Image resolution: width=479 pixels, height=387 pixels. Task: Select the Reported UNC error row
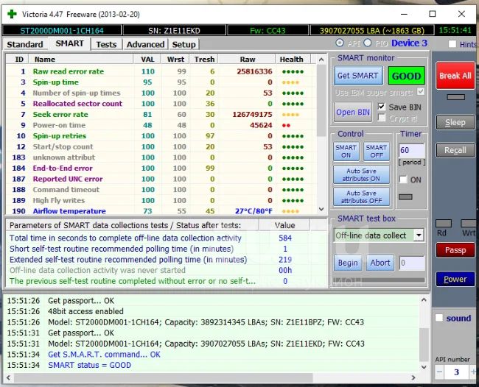tap(161, 179)
